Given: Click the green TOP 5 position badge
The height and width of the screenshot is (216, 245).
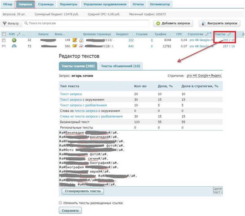Looking at the screenshot, I should coord(14,40).
